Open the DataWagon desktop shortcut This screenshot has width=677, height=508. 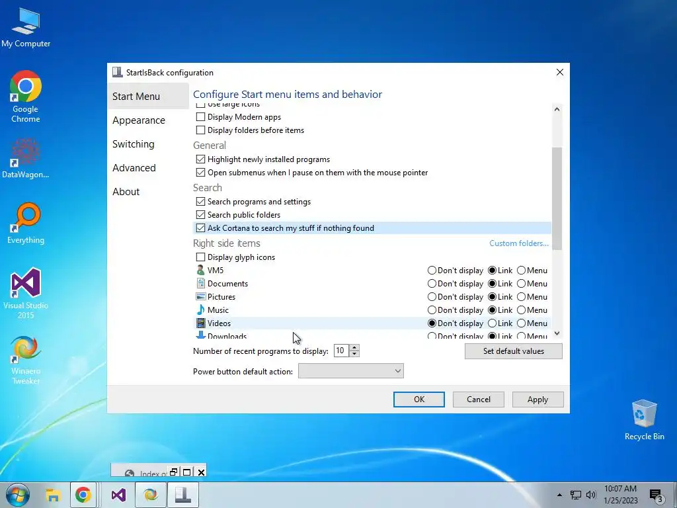[26, 157]
